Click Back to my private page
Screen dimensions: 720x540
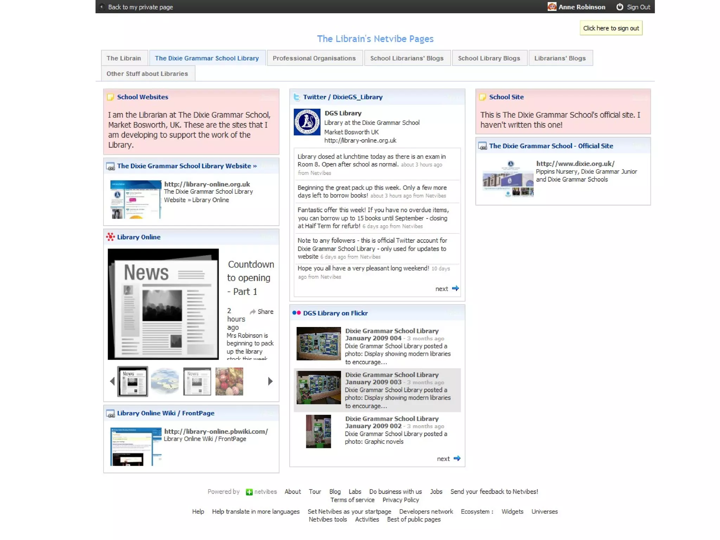[140, 7]
